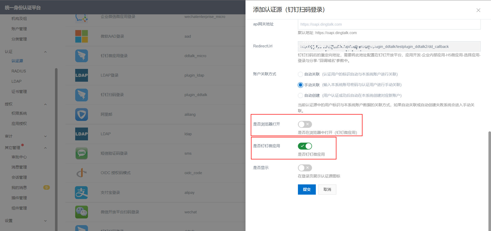This screenshot has width=491, height=231.
Task: Open 消息管理 in the sidebar
Action: click(x=19, y=167)
